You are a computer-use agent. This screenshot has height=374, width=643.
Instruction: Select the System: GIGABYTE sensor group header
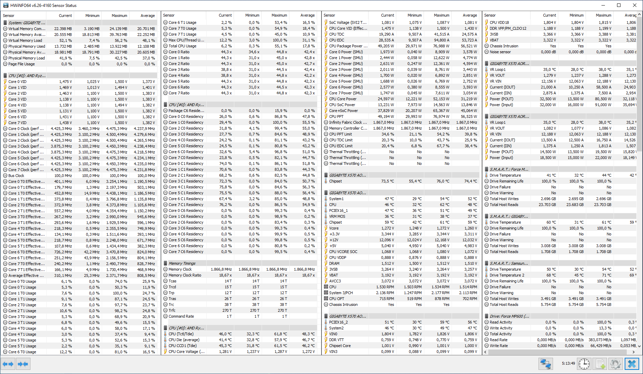tap(79, 23)
